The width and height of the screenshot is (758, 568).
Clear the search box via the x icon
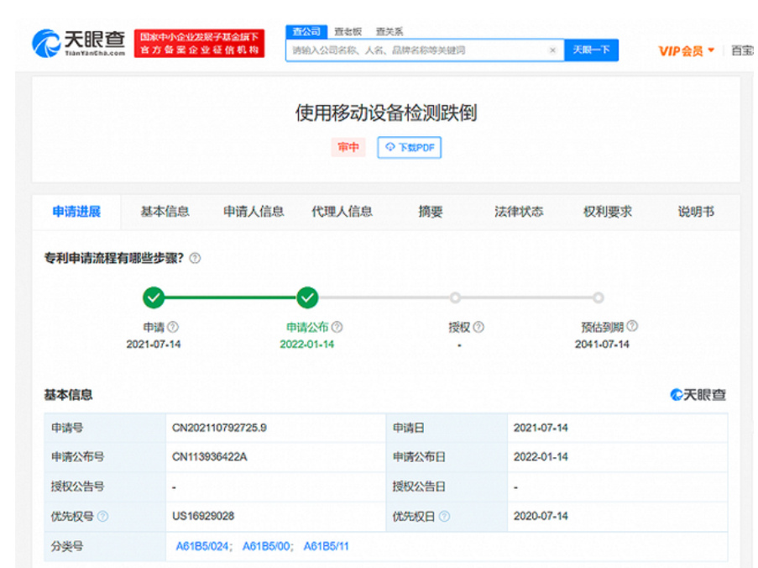tap(552, 50)
